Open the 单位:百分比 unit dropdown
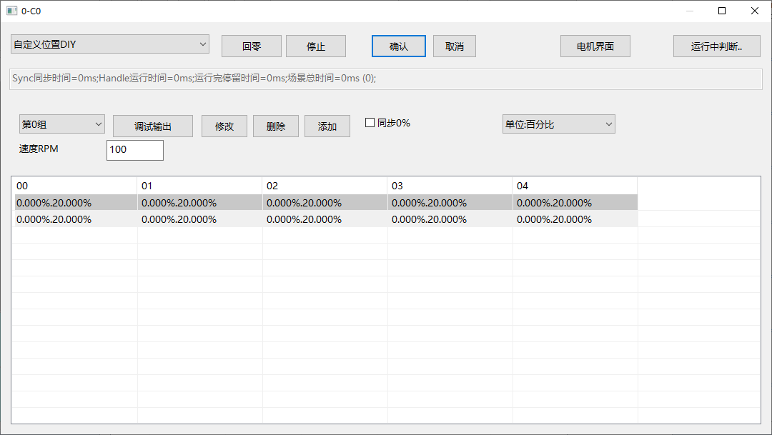 (x=559, y=124)
